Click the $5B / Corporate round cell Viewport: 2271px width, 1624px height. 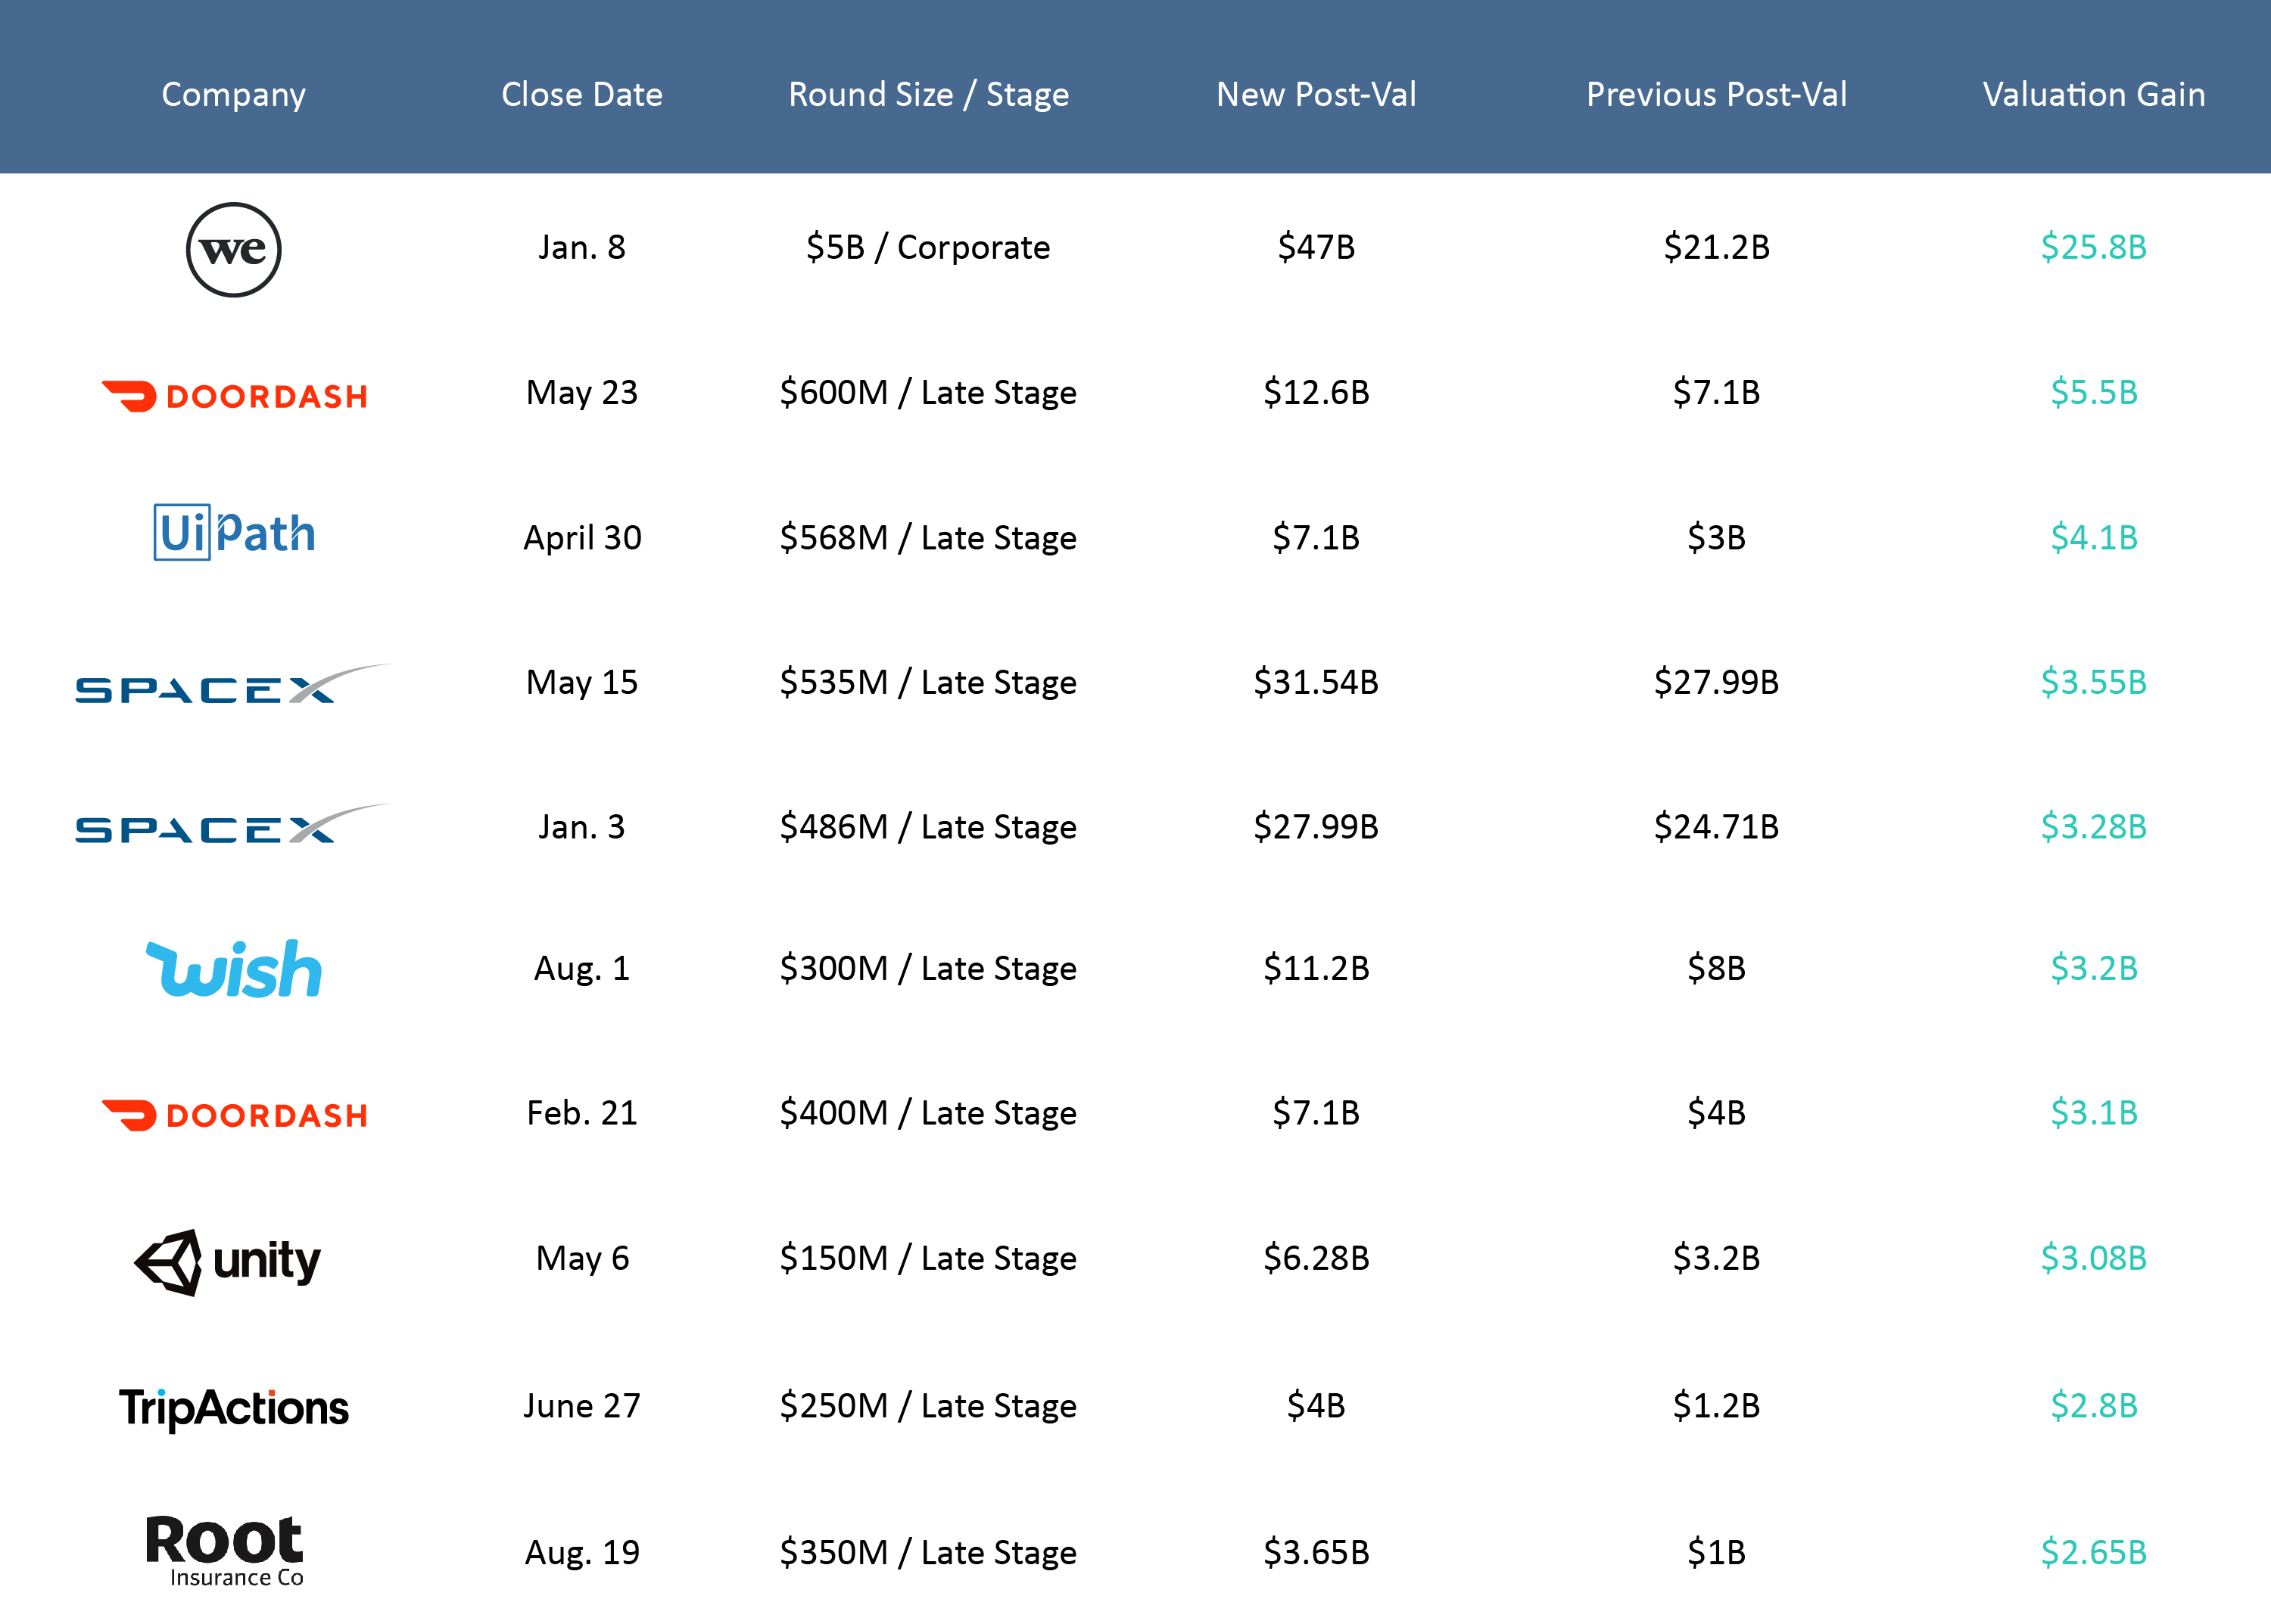pyautogui.click(x=928, y=247)
